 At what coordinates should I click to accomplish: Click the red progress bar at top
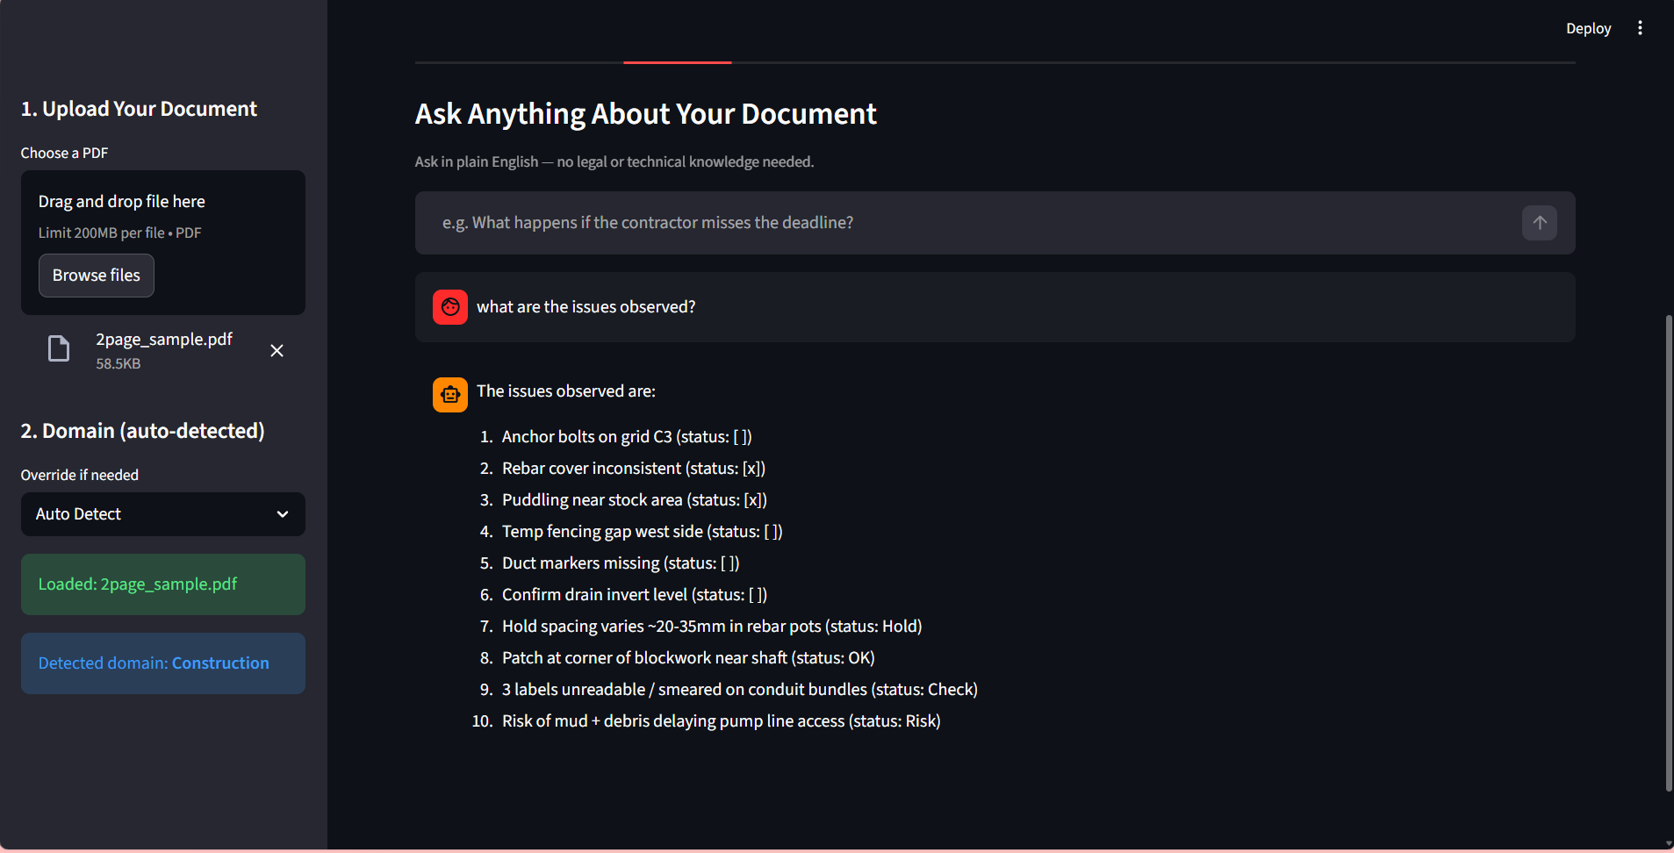676,62
